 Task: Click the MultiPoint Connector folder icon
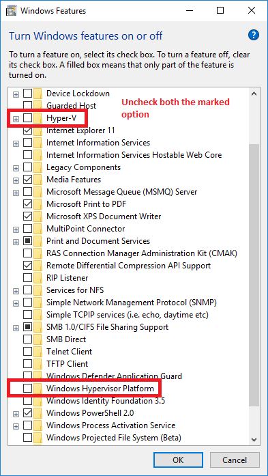(x=38, y=229)
